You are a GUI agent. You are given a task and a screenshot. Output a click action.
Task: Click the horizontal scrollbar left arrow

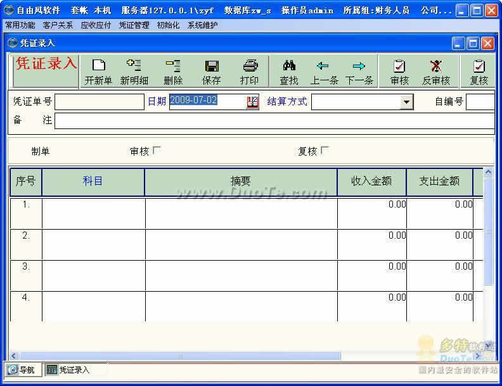(x=13, y=356)
